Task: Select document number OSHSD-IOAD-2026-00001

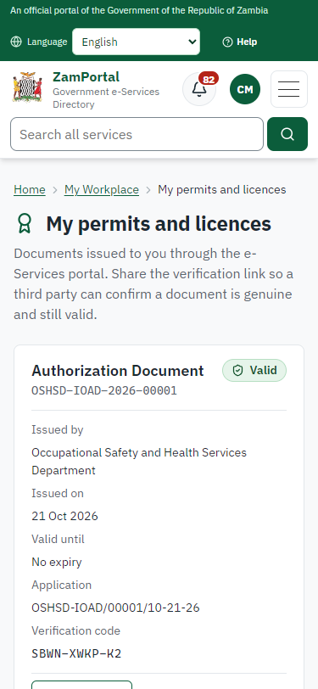Action: click(104, 390)
